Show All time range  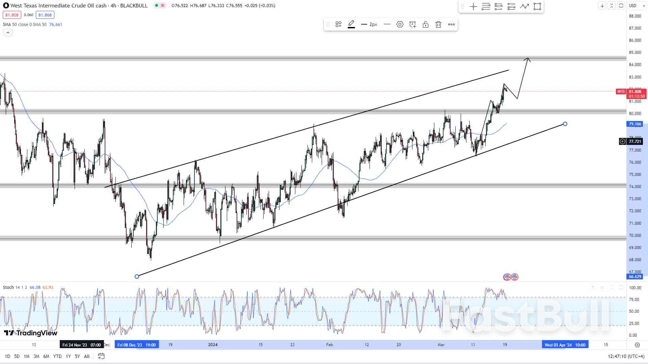[x=87, y=356]
